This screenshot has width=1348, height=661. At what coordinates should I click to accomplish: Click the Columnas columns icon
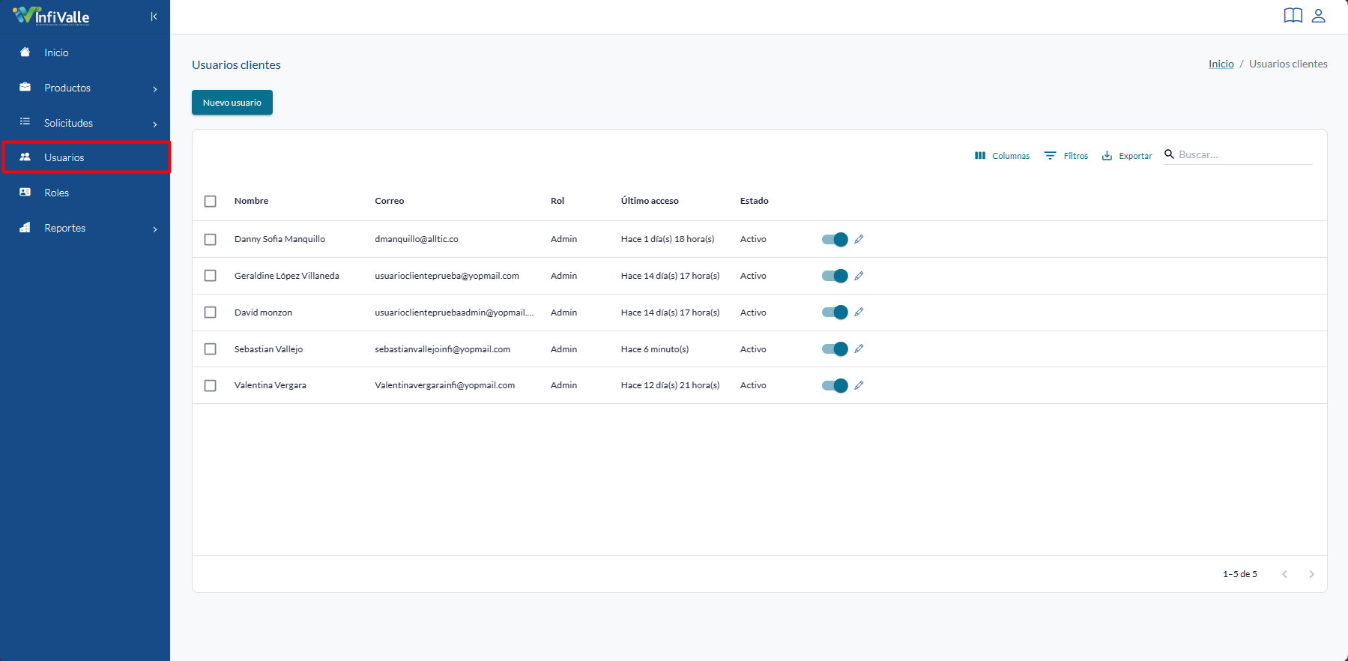tap(980, 156)
